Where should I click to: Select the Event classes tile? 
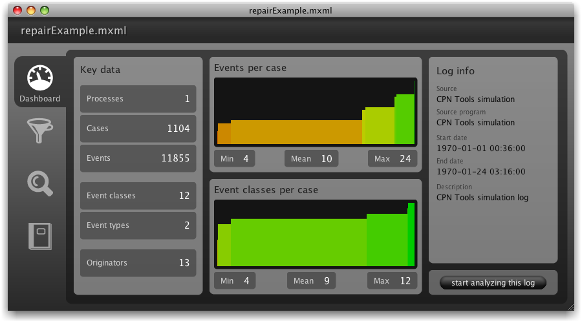tap(138, 196)
